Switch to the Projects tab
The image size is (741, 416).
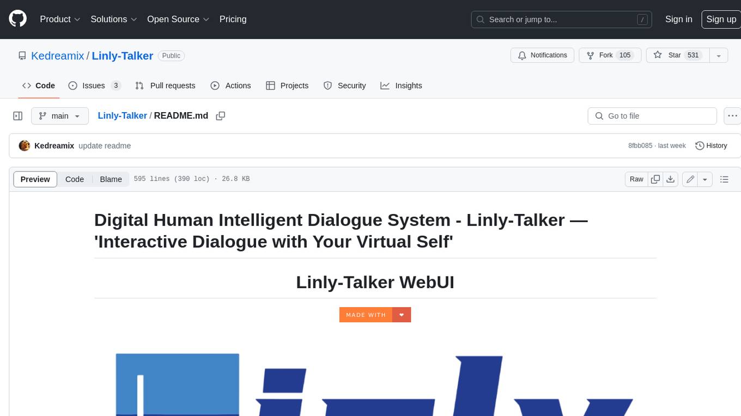[287, 85]
